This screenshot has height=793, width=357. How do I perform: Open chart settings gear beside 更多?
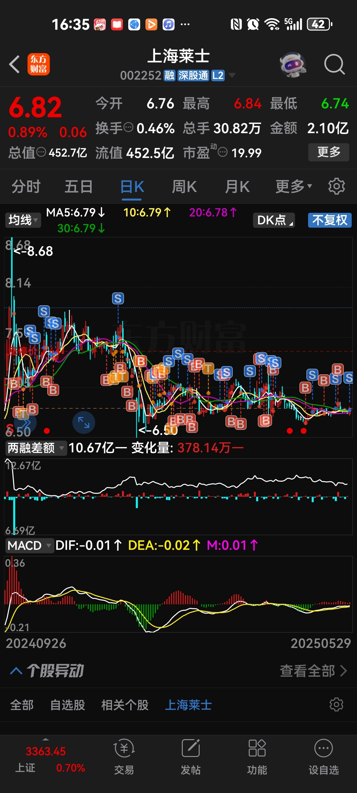pyautogui.click(x=337, y=186)
